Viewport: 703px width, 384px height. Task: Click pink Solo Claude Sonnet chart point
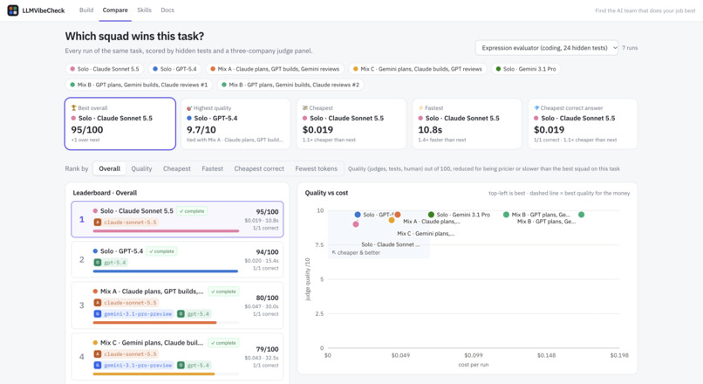coord(356,223)
